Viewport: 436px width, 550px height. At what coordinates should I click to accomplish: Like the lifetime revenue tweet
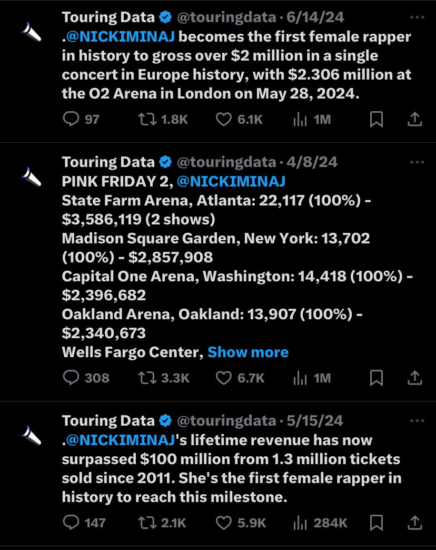point(224,523)
